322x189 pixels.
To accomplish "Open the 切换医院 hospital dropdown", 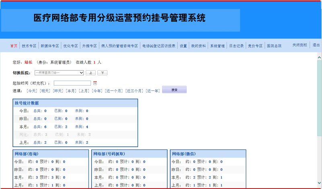I will [59, 73].
